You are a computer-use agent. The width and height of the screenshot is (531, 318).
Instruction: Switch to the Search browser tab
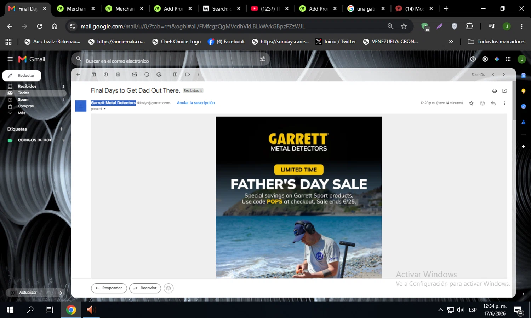pos(222,8)
